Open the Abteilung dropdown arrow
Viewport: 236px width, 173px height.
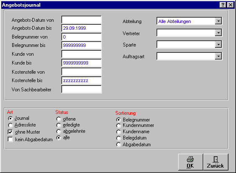click(x=218, y=21)
